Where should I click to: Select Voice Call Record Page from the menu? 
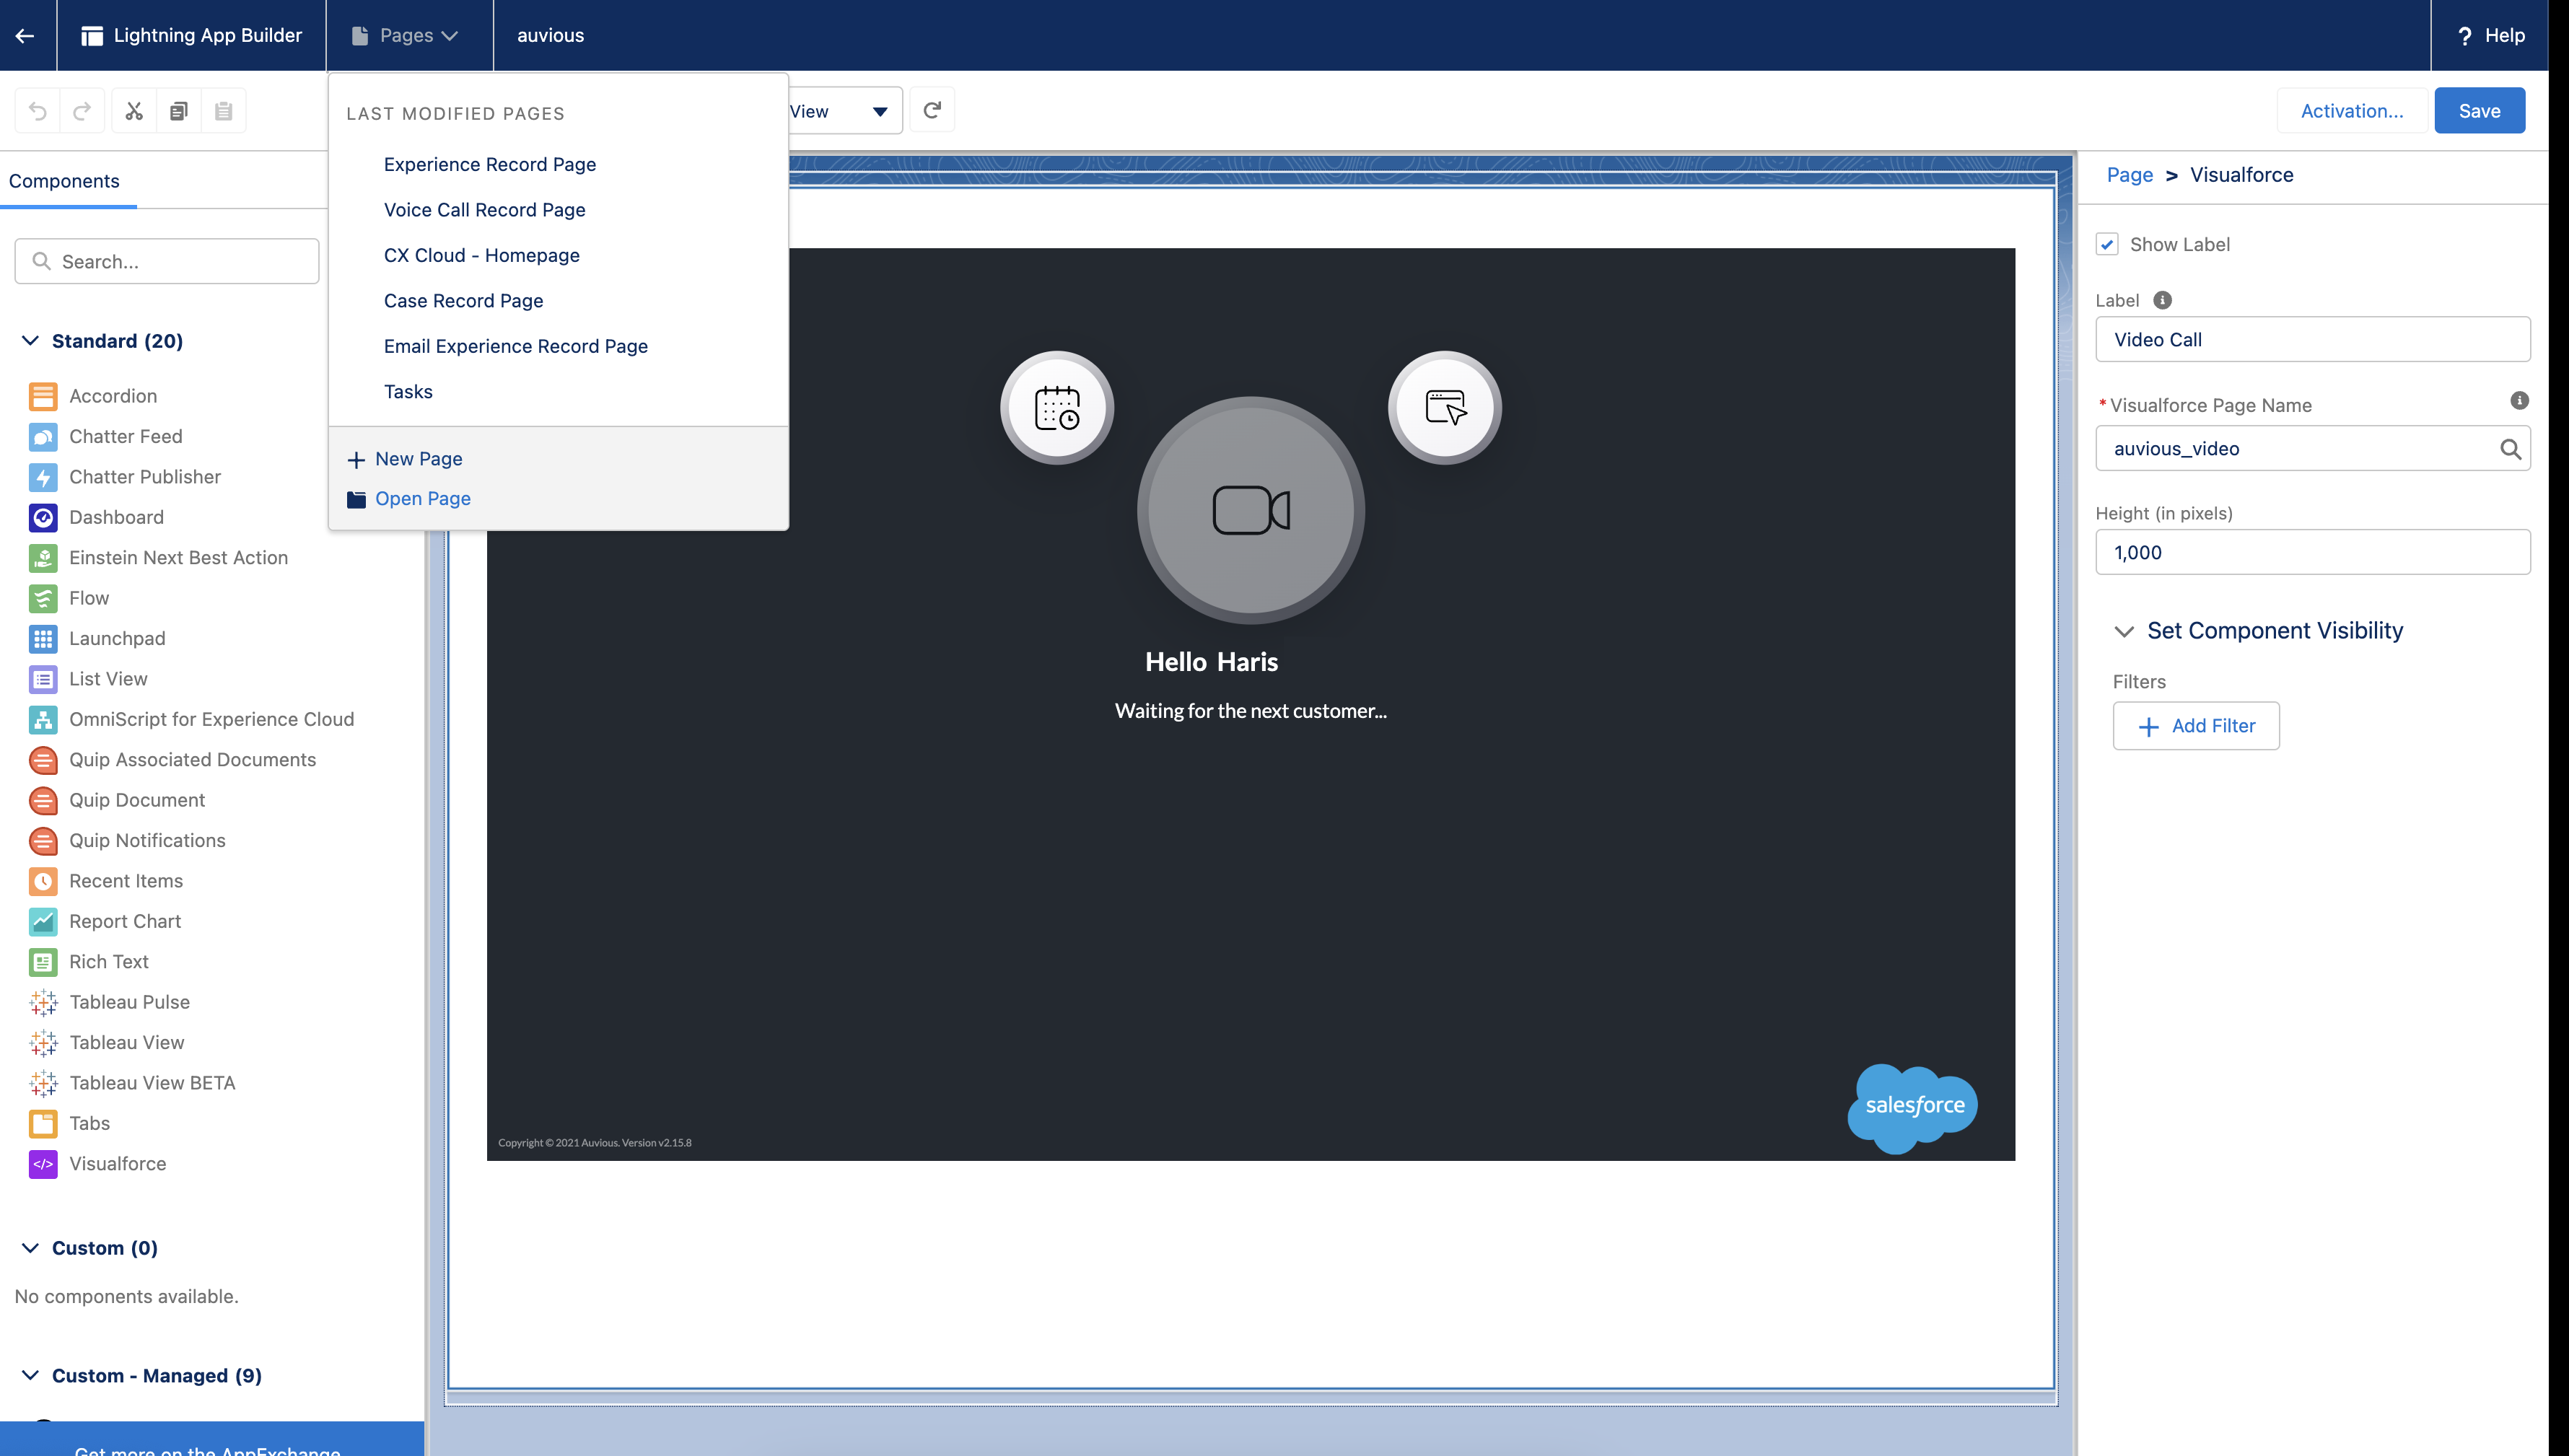tap(485, 210)
